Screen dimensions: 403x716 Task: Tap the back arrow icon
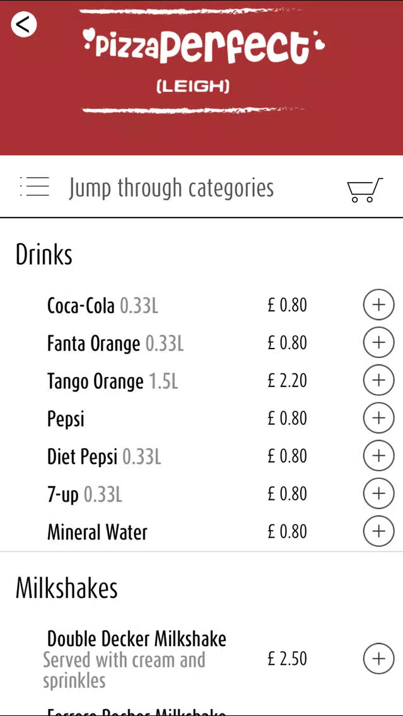(x=24, y=24)
